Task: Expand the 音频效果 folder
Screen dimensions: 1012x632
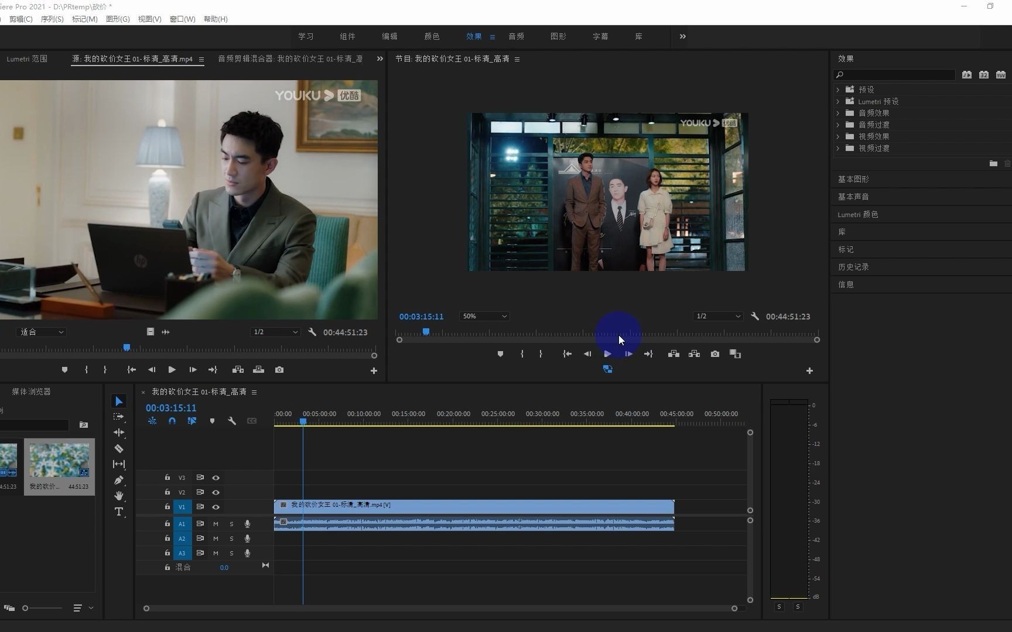Action: pyautogui.click(x=838, y=113)
